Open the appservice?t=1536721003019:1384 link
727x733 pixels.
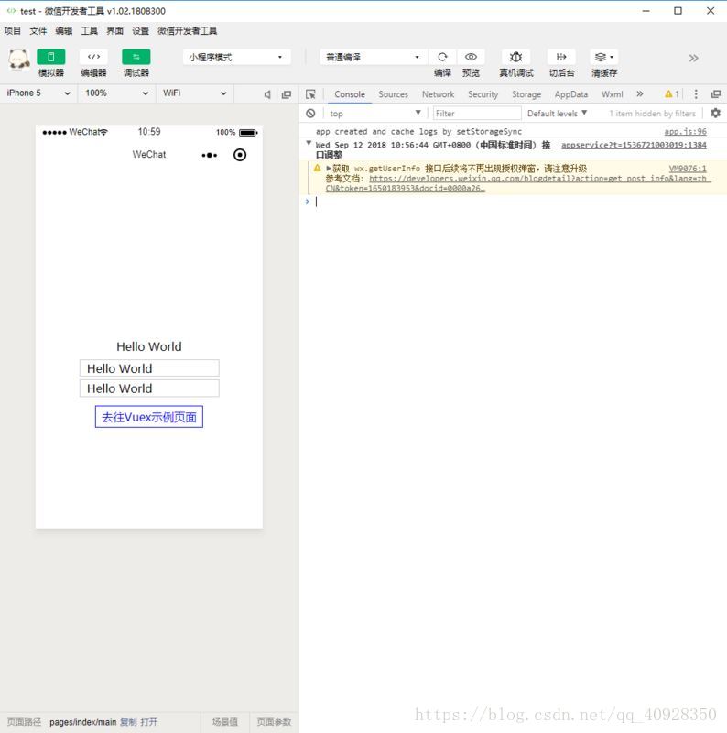click(x=634, y=145)
